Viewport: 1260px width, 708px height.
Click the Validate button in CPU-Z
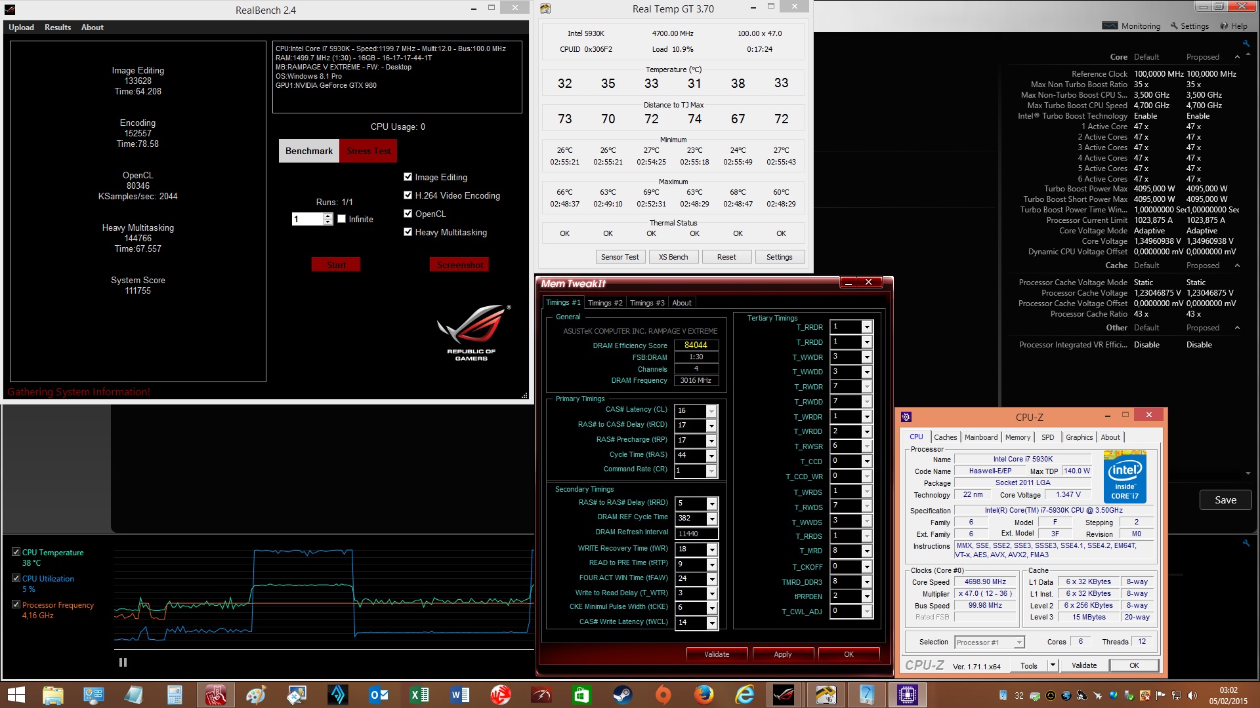tap(1084, 665)
